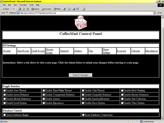Viewport: 164px width, 123px height.
Task: Open the Miscellaneous tab
Action: (152, 51)
